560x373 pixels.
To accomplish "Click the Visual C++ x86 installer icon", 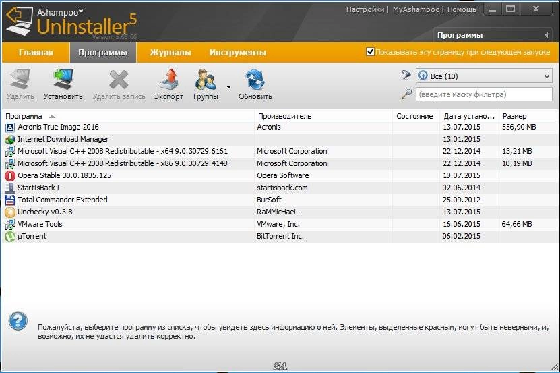I will point(10,163).
